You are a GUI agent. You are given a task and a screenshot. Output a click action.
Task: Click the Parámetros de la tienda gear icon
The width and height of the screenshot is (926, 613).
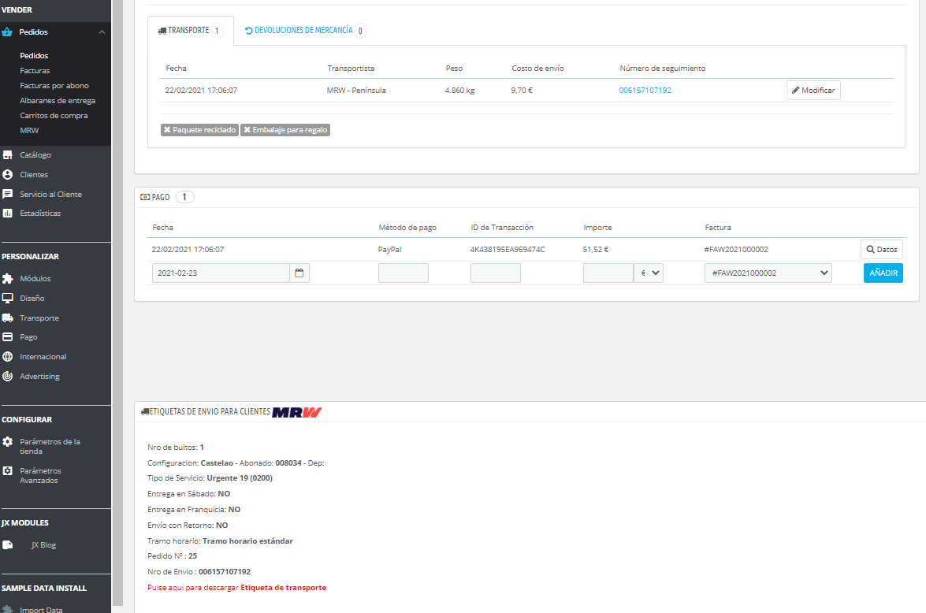pyautogui.click(x=7, y=442)
